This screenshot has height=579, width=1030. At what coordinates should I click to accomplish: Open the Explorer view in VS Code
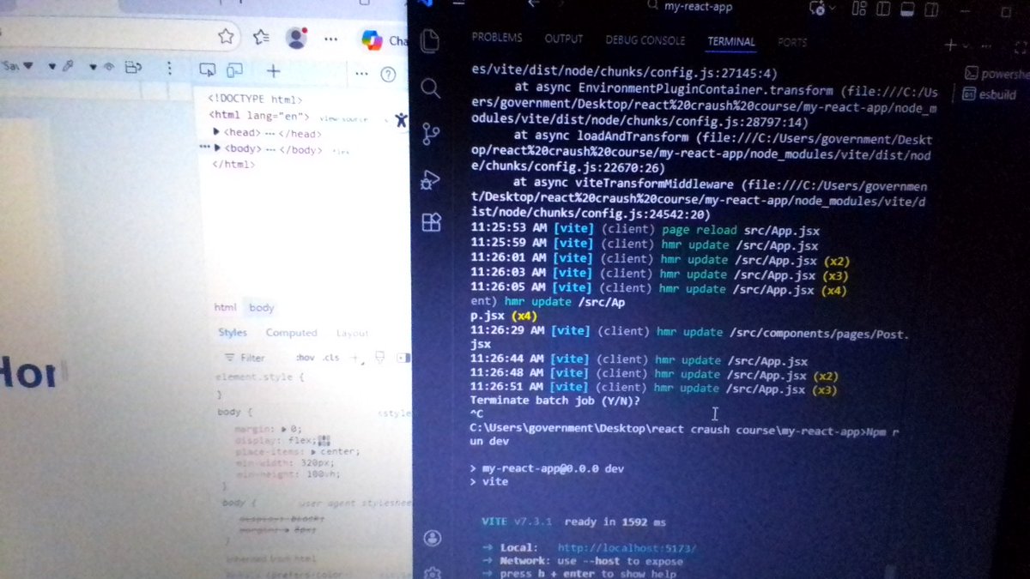coord(429,41)
